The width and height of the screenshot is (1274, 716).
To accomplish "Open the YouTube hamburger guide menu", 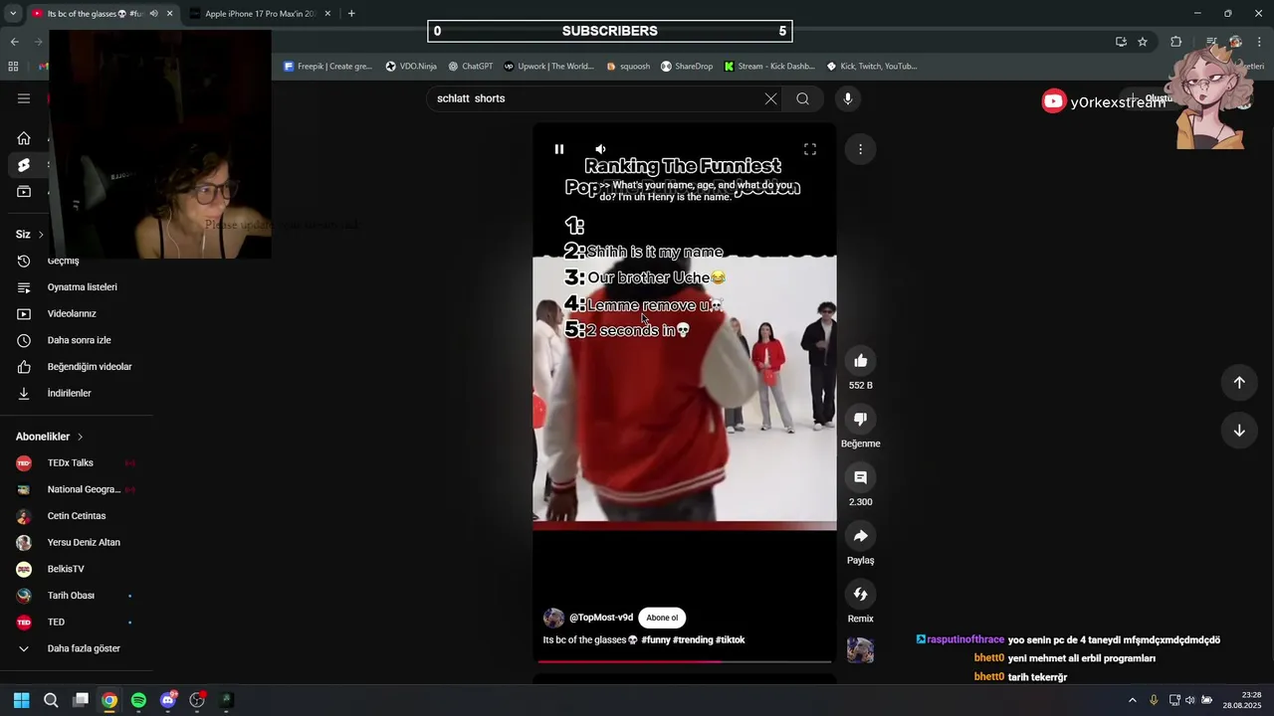I will coord(24,98).
